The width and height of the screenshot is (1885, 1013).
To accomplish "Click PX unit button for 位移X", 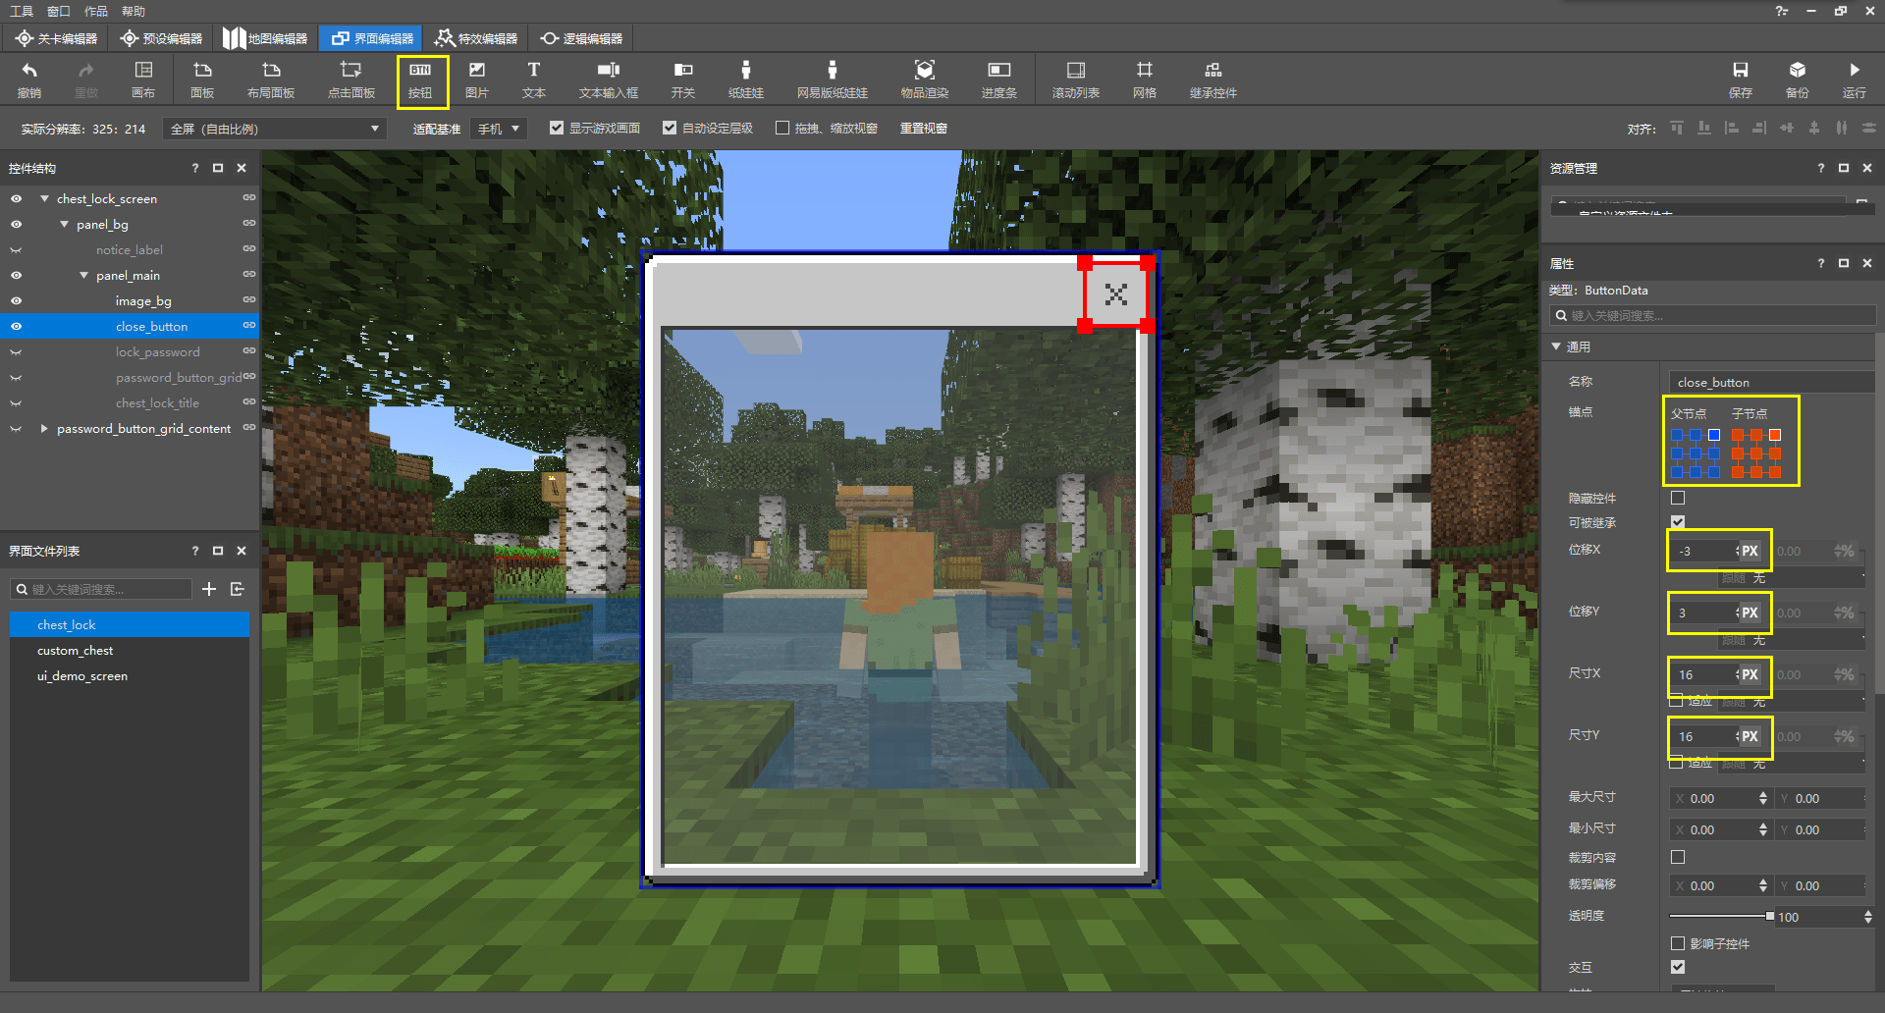I will point(1750,551).
